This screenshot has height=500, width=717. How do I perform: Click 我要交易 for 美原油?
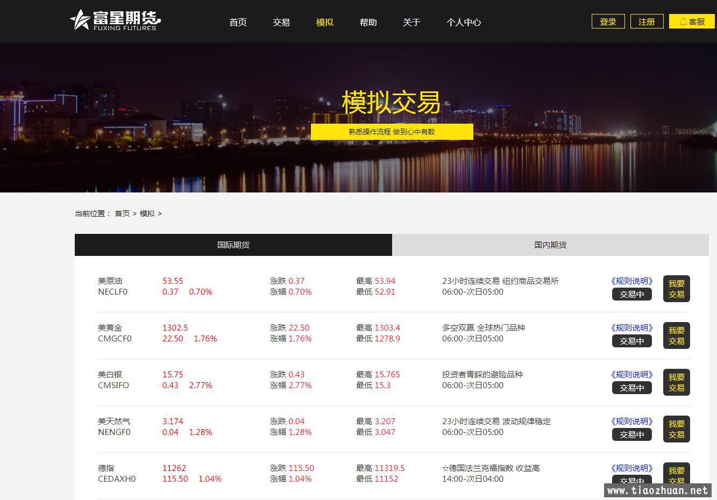pyautogui.click(x=676, y=289)
